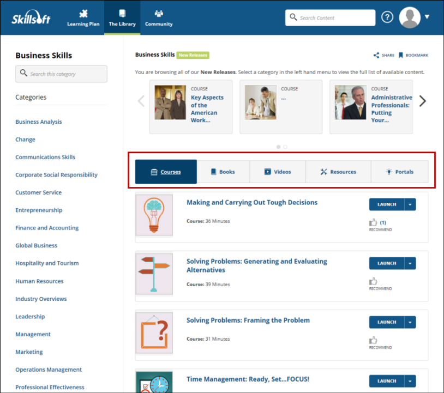Advance carousel with the right arrow
The image size is (444, 393).
[423, 101]
